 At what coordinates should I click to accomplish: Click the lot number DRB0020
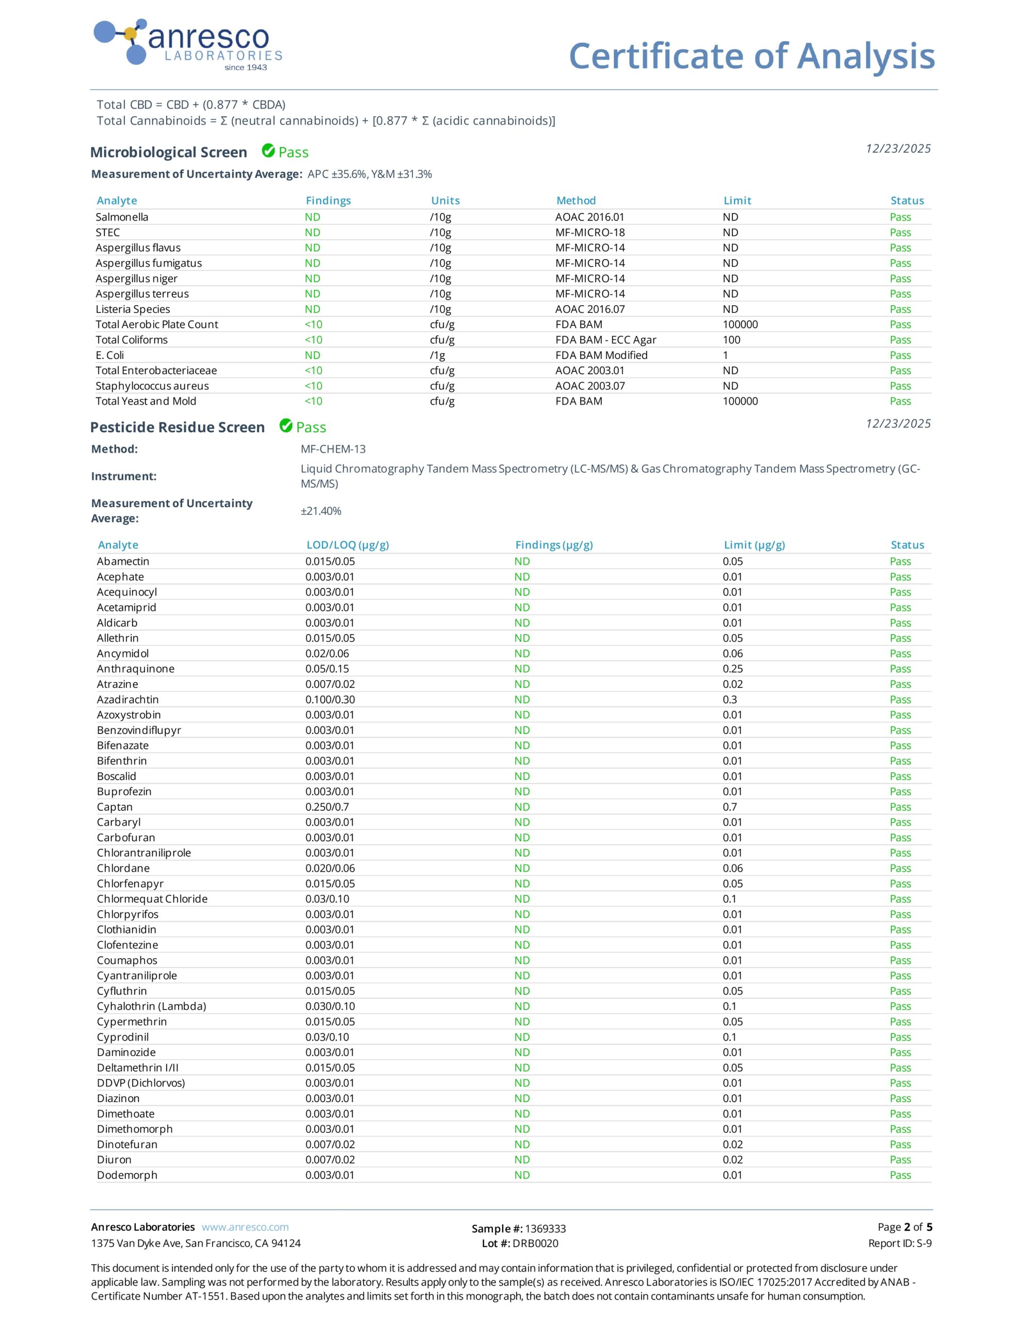[535, 1244]
